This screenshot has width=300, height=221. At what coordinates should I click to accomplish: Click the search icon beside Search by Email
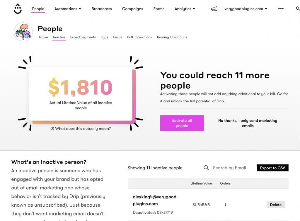click(206, 168)
